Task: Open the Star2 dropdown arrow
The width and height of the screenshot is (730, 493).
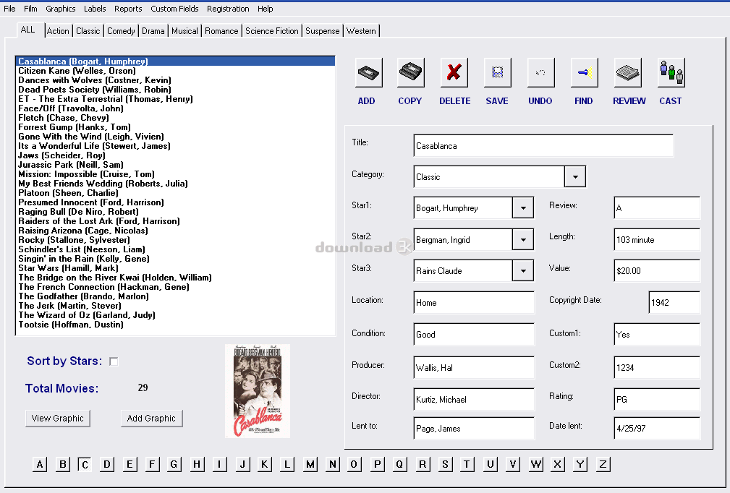Action: pyautogui.click(x=523, y=239)
